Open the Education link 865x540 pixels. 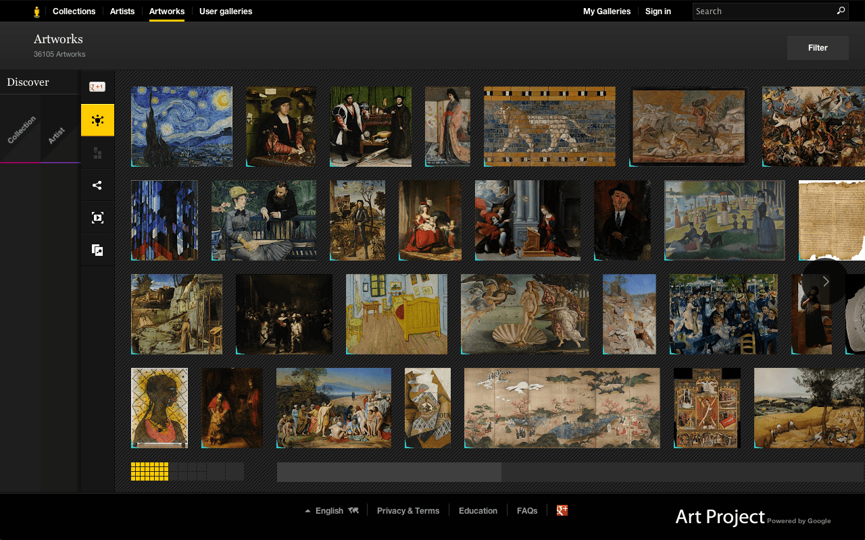[478, 511]
